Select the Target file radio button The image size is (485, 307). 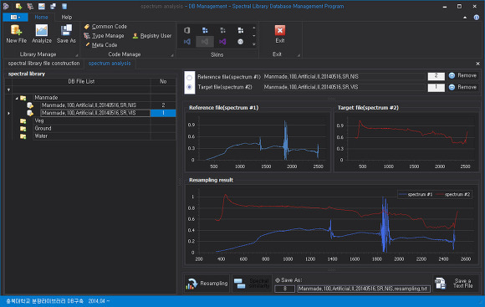189,87
